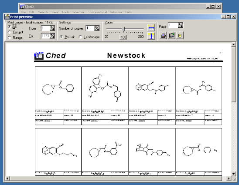Image resolution: width=239 pixels, height=185 pixels.
Task: Click the horizontal scrollbar left arrow
Action: coord(7,178)
